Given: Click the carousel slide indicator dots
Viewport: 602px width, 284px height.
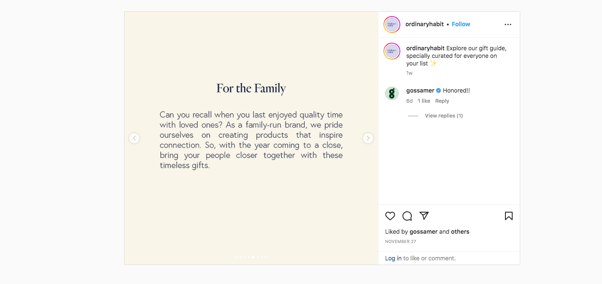Looking at the screenshot, I should (251, 257).
